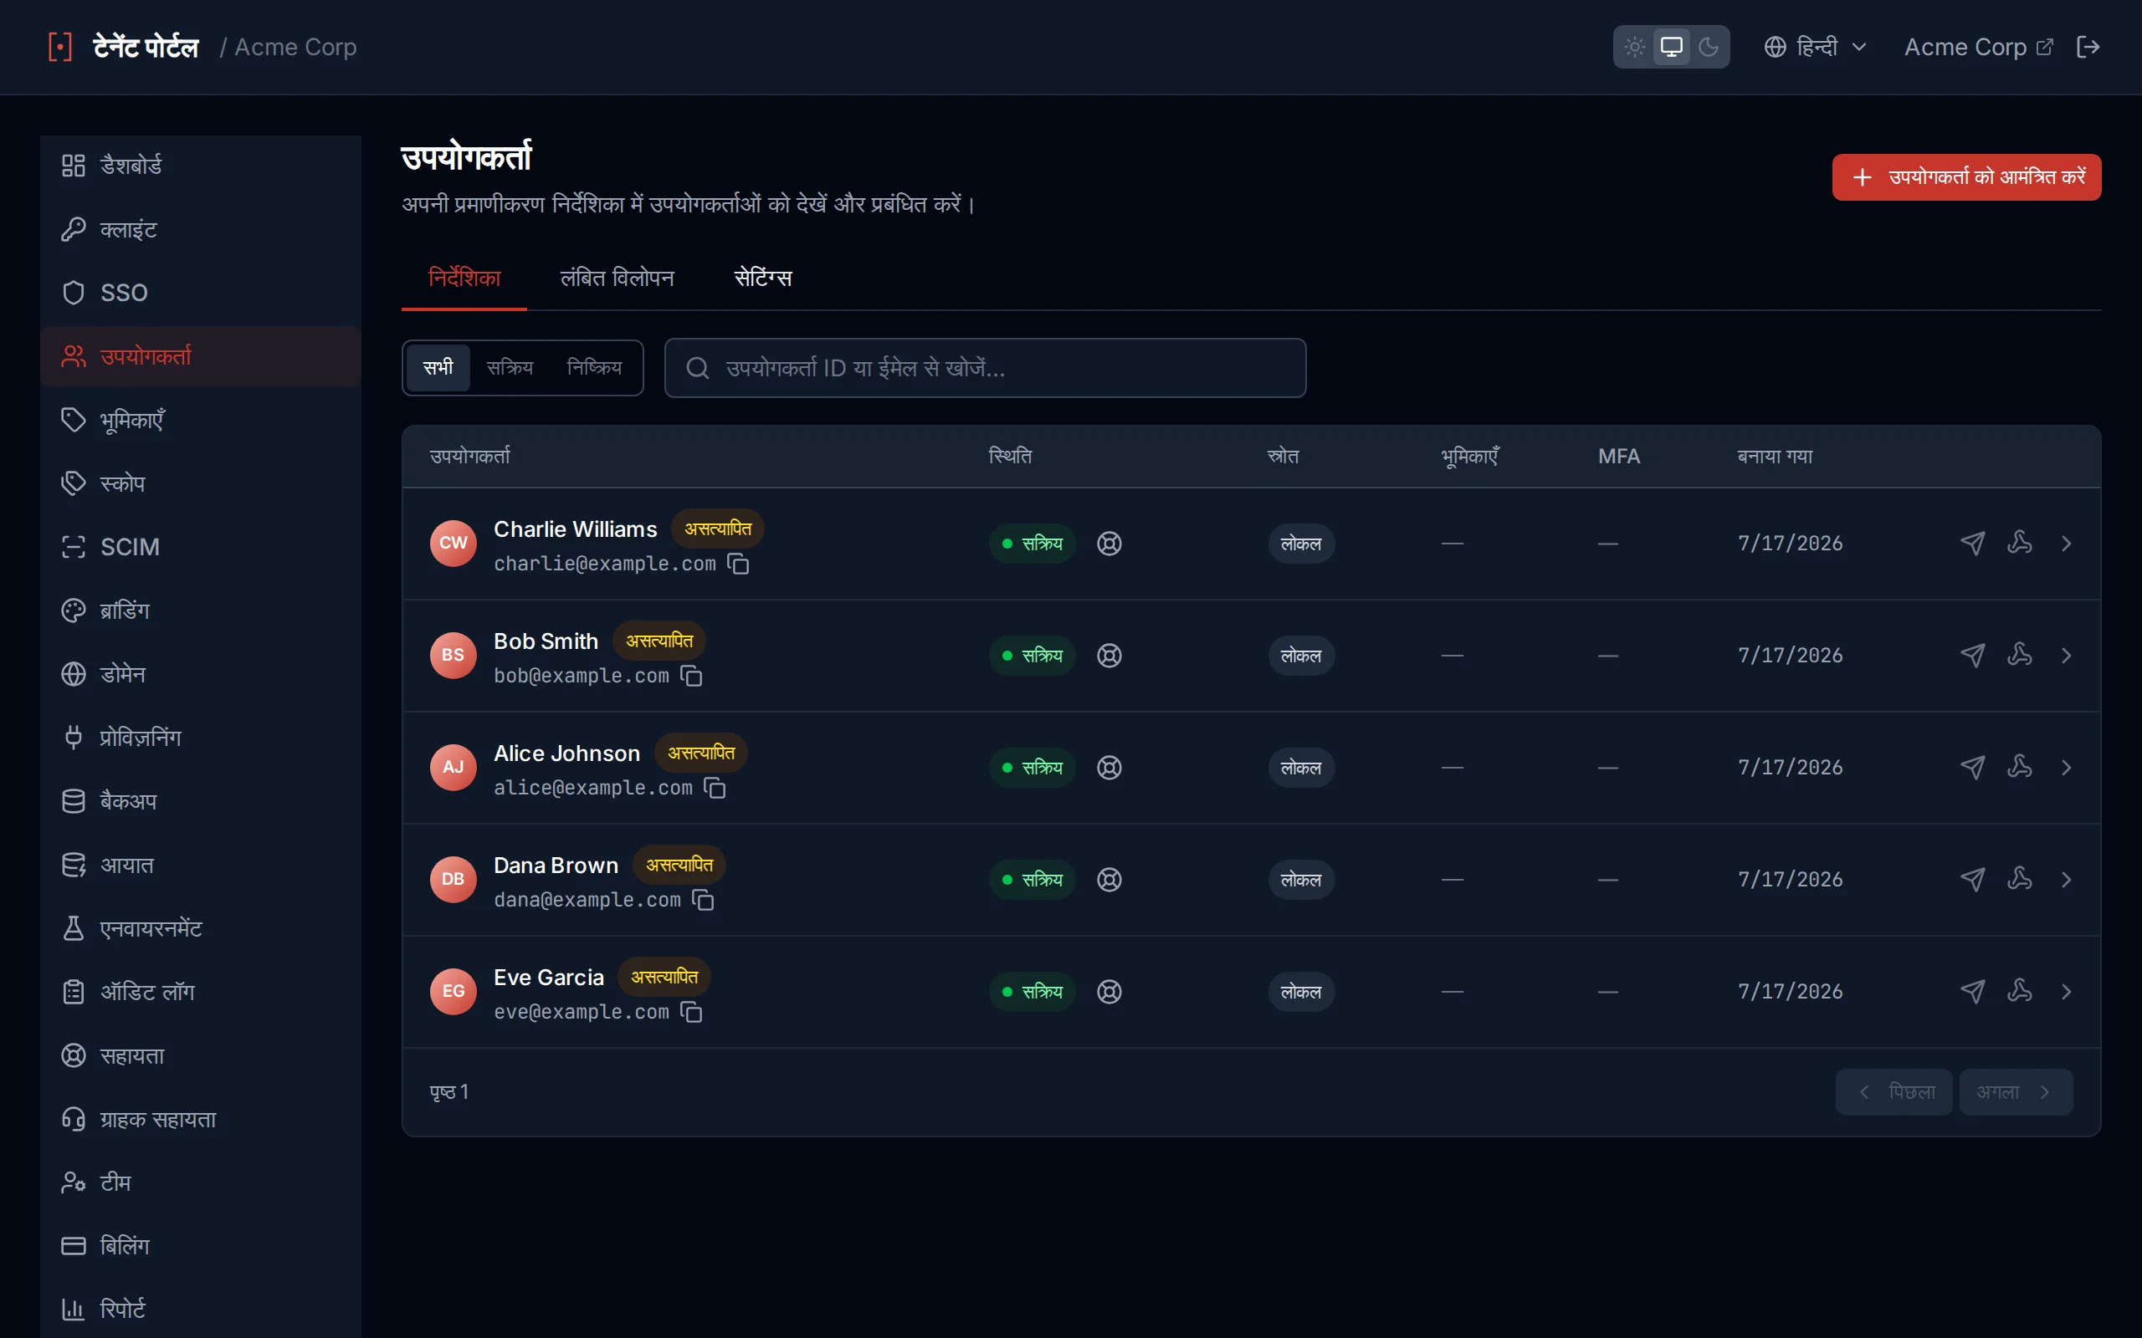Viewport: 2142px width, 1338px height.
Task: Open Acme Corp external link
Action: click(x=1977, y=47)
